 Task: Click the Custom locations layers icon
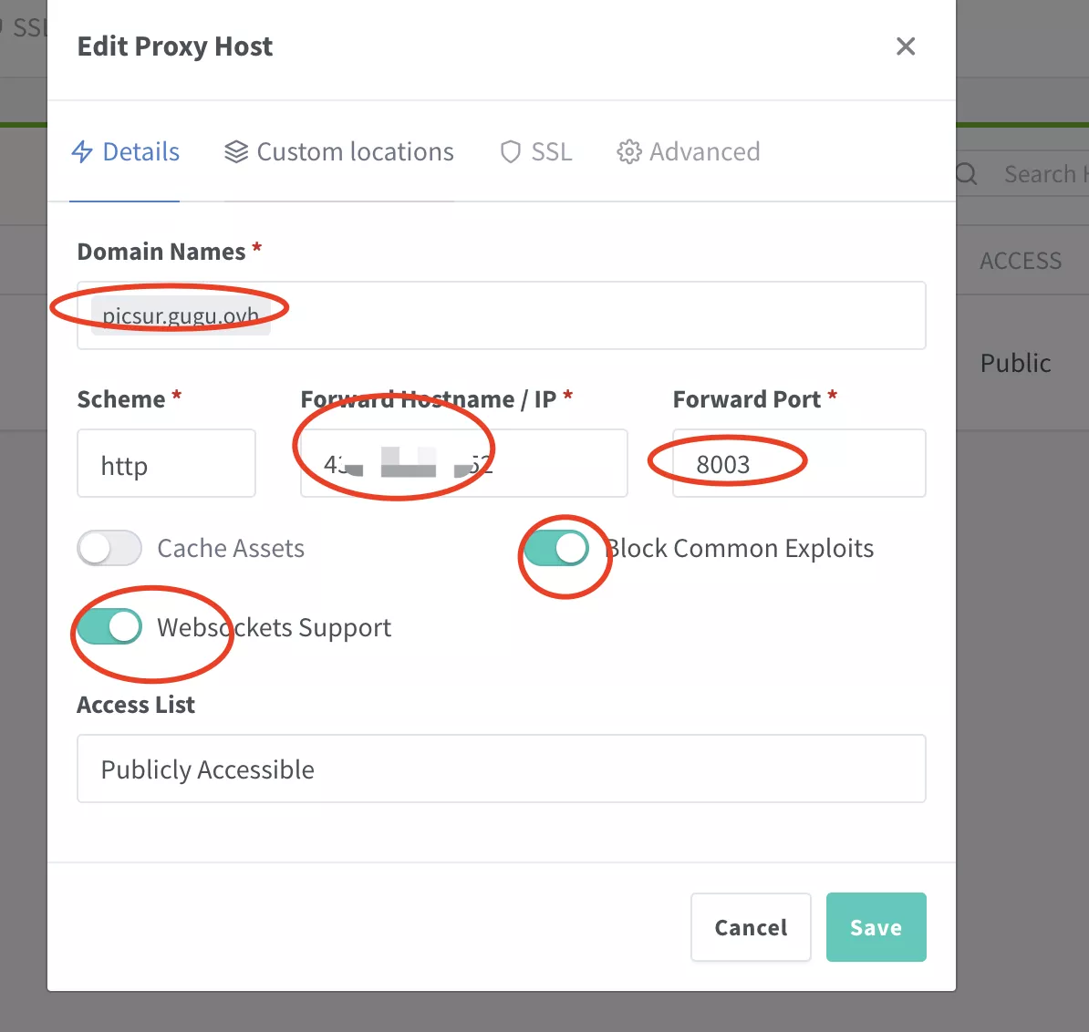(x=236, y=152)
